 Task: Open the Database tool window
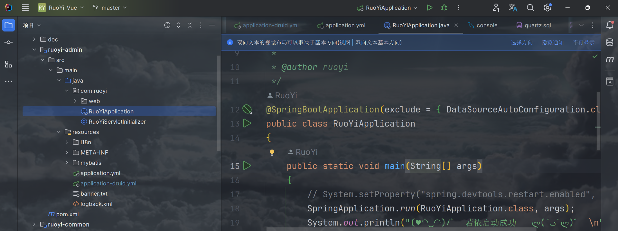click(610, 42)
